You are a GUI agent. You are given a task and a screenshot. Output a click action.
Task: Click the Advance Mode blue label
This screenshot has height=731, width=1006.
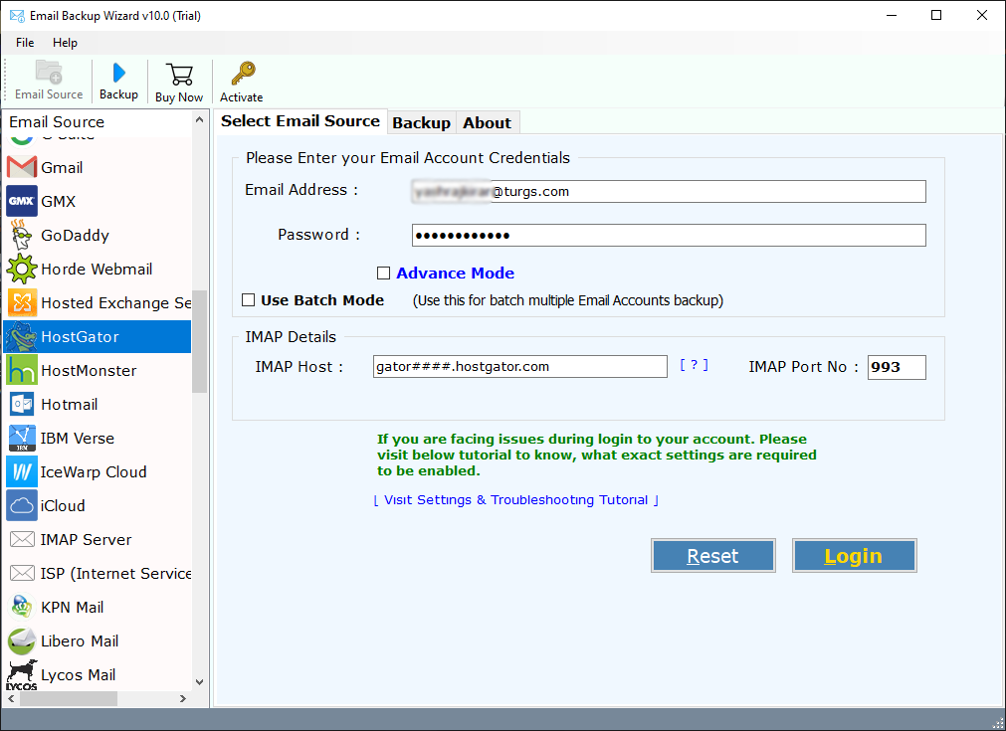pyautogui.click(x=455, y=274)
